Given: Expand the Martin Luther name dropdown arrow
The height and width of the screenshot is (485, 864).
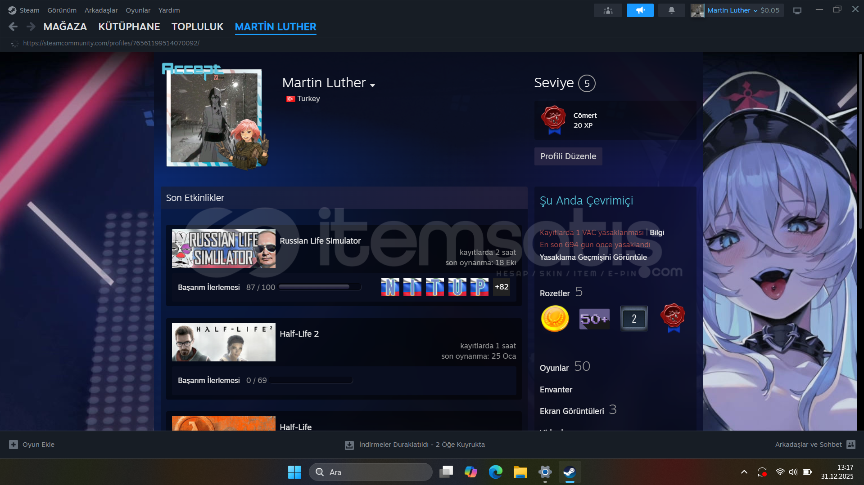Looking at the screenshot, I should point(372,85).
